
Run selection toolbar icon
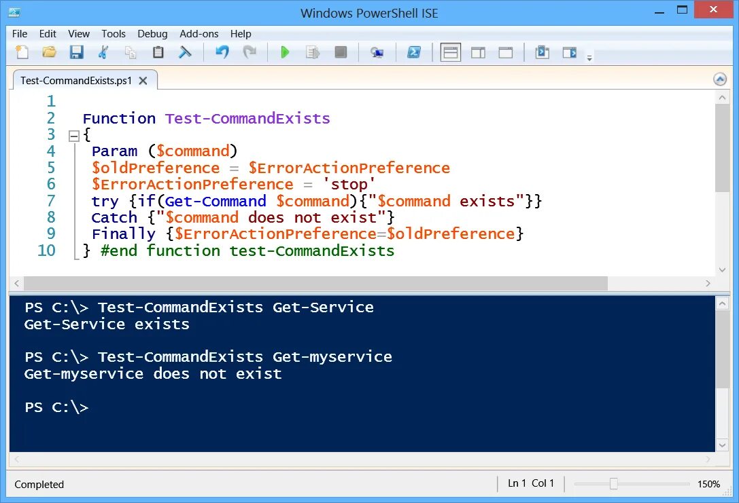click(x=313, y=52)
